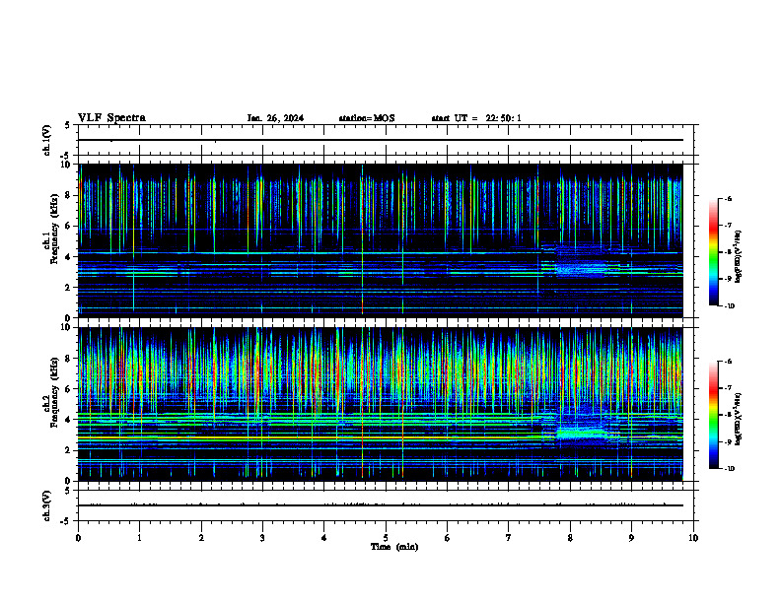Image resolution: width=781 pixels, height=603 pixels.
Task: Click the ch.1 spectrogram panel
Action: click(381, 240)
